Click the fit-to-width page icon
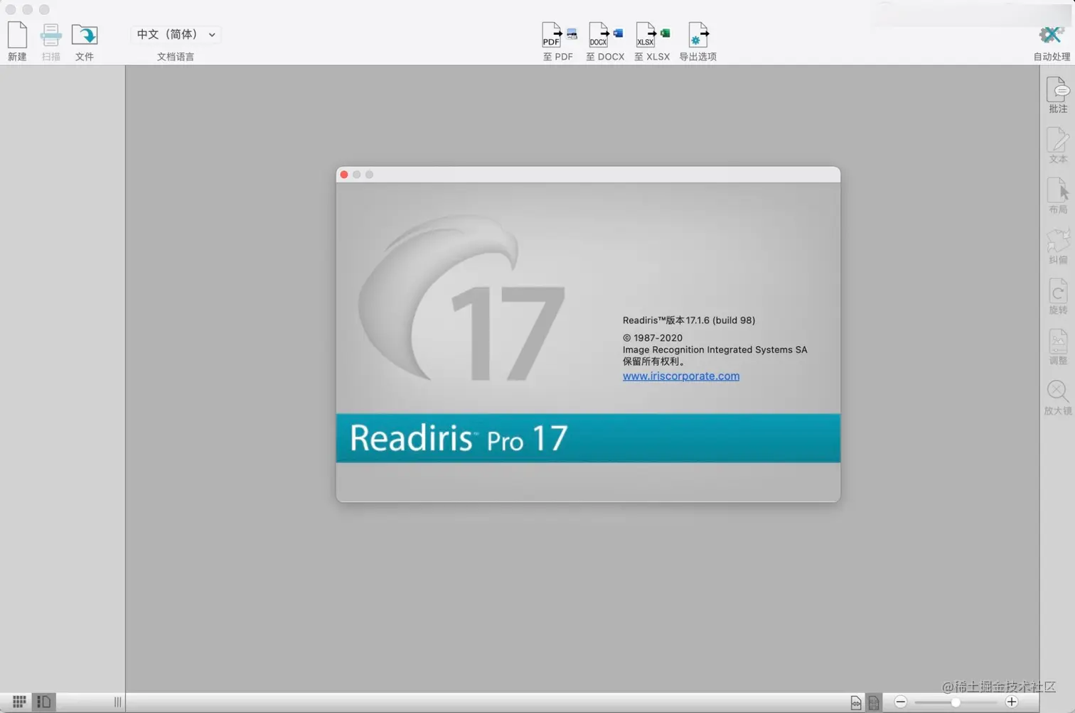The height and width of the screenshot is (713, 1075). pos(856,702)
